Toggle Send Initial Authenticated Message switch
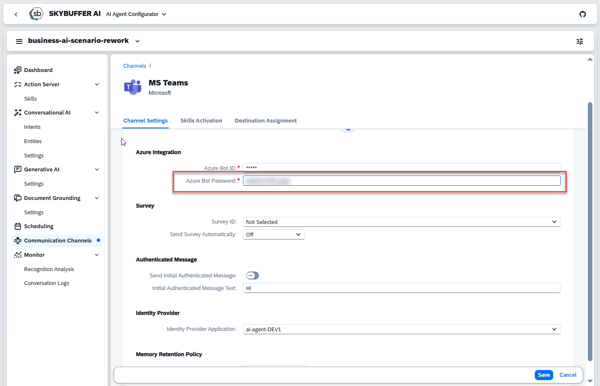600x386 pixels. pos(253,275)
